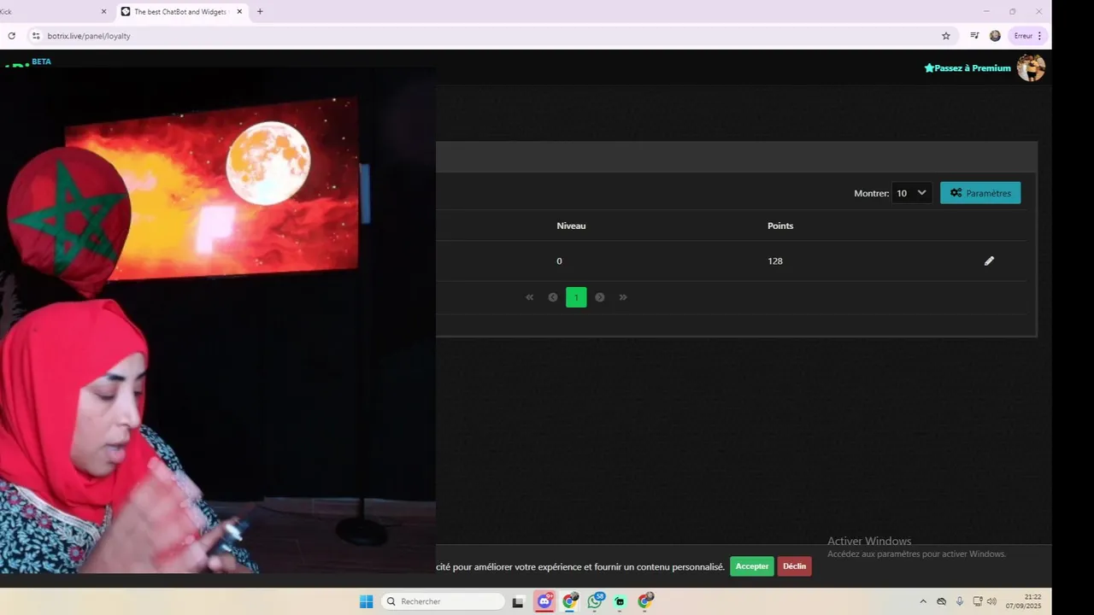The width and height of the screenshot is (1094, 615).
Task: Click the cloud sync tray icon
Action: click(942, 601)
